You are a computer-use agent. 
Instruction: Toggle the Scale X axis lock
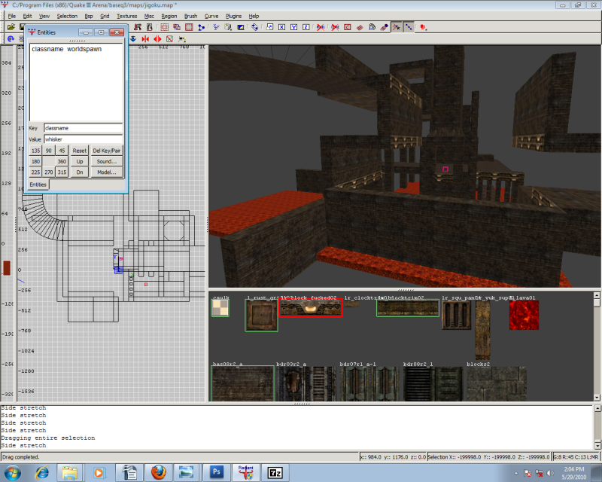pyautogui.click(x=281, y=27)
